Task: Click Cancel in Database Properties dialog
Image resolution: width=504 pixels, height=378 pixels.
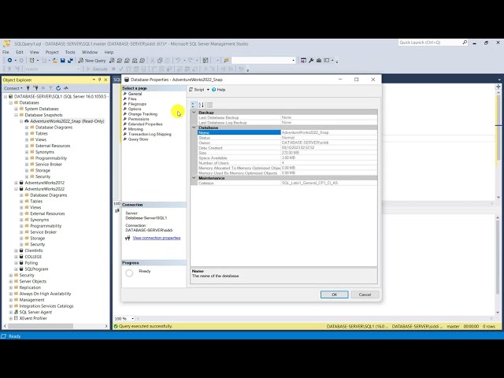Action: tap(365, 295)
